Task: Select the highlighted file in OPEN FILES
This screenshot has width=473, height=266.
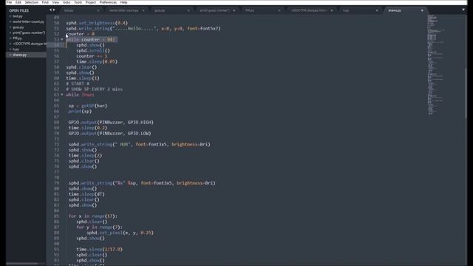Action: 26,55
